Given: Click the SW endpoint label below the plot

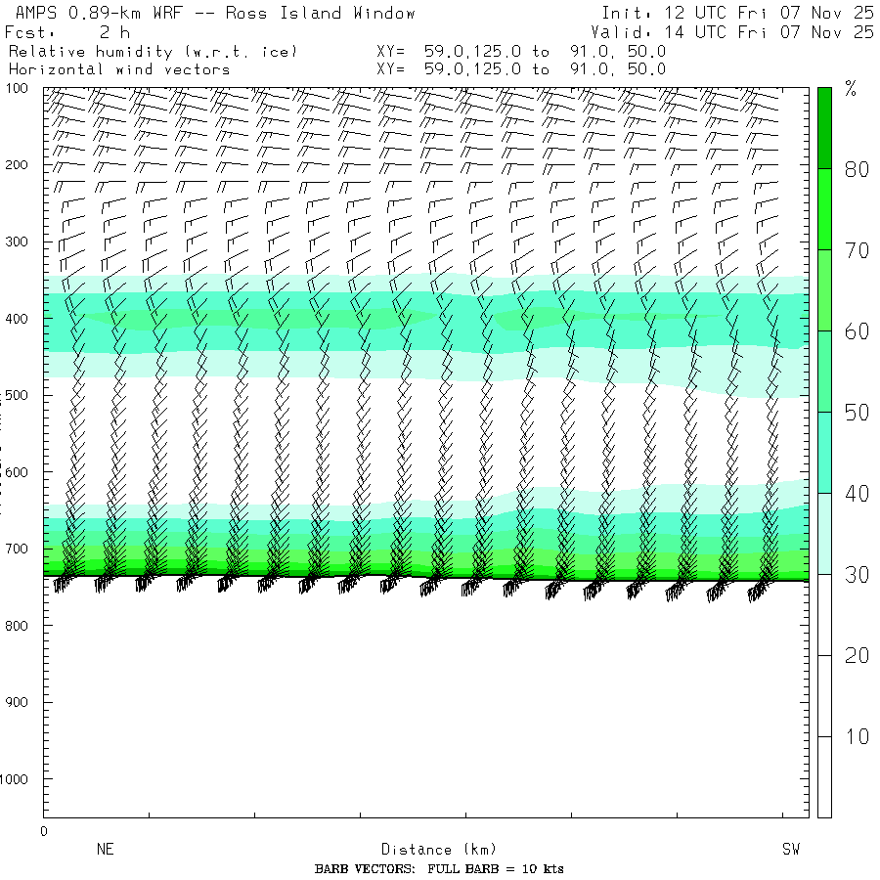Looking at the screenshot, I should pyautogui.click(x=790, y=850).
